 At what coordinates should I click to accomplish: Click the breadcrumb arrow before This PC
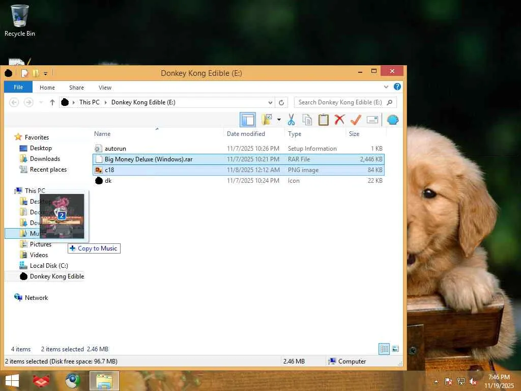click(74, 102)
